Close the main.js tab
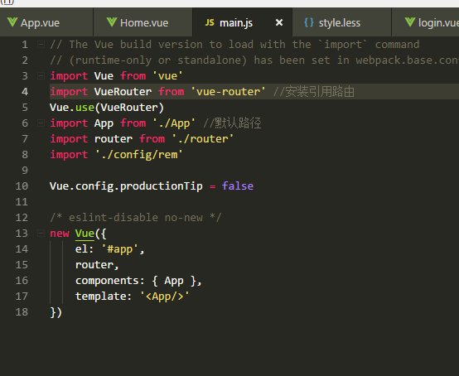Screen dimensions: 459x376 click(x=279, y=22)
